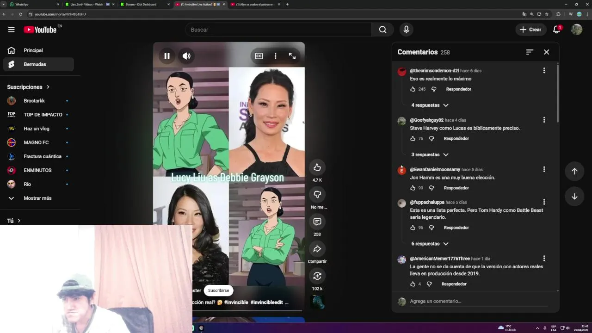This screenshot has width=592, height=333.
Task: Expand Mostrar más subscriptions
Action: (x=38, y=198)
